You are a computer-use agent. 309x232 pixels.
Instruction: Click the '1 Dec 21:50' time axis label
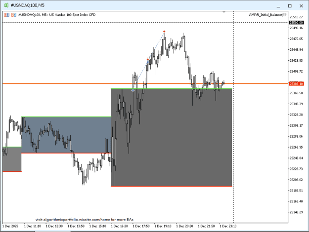pyautogui.click(x=206, y=226)
